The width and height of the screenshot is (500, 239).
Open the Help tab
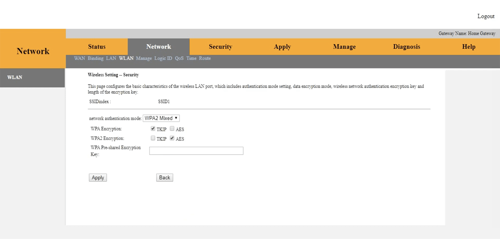click(468, 47)
